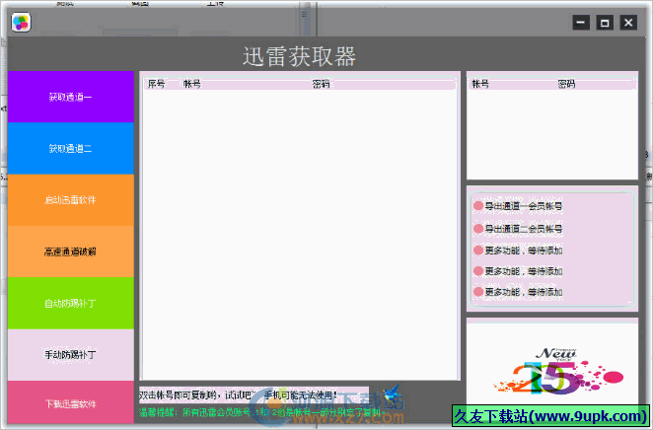
Task: Click 手动防踢补丁 button
Action: coord(70,355)
